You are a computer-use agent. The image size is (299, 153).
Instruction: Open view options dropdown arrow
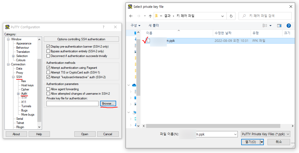click(270, 26)
